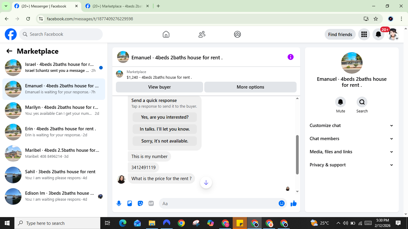View site information icon in address bar
This screenshot has height=229, width=408.
(x=41, y=19)
